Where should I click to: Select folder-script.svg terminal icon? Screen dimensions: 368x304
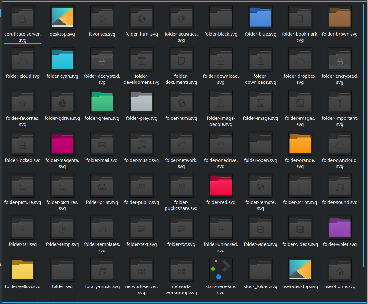pyautogui.click(x=300, y=185)
